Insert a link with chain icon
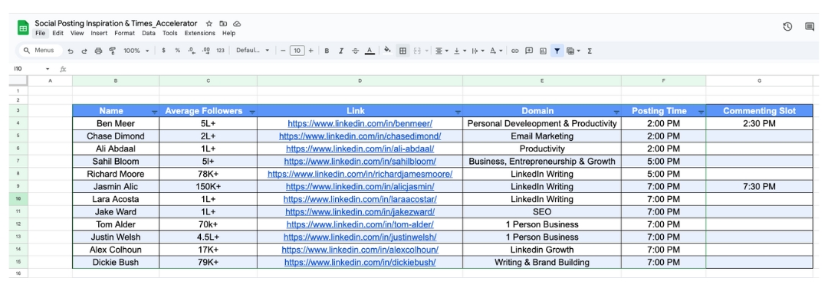The image size is (828, 291). [515, 51]
